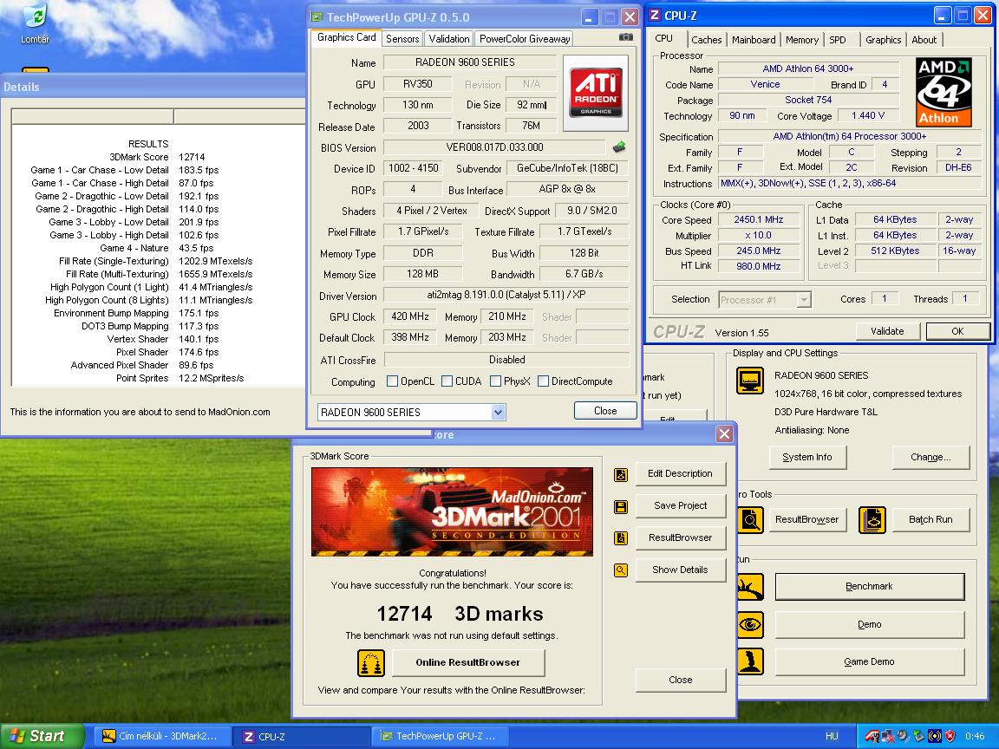
Task: Click the GPU-Z screenshot camera icon
Action: tap(625, 37)
